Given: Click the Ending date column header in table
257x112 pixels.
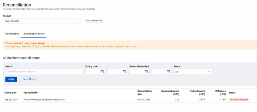Looking at the screenshot, I should (x=11, y=93).
